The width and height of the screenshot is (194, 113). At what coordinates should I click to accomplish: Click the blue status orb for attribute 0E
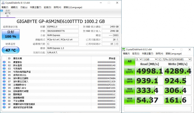tap(4, 104)
